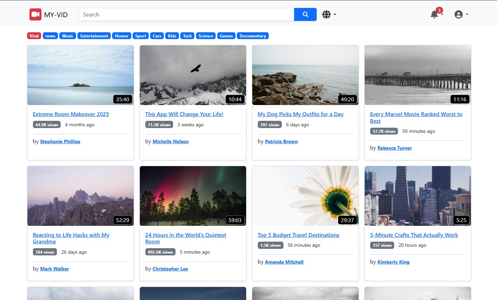
Task: Click the '20 hours ago' timestamp
Action: coord(412,245)
